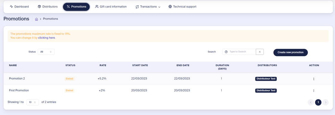Open actions menu for First Promotion

314,91
